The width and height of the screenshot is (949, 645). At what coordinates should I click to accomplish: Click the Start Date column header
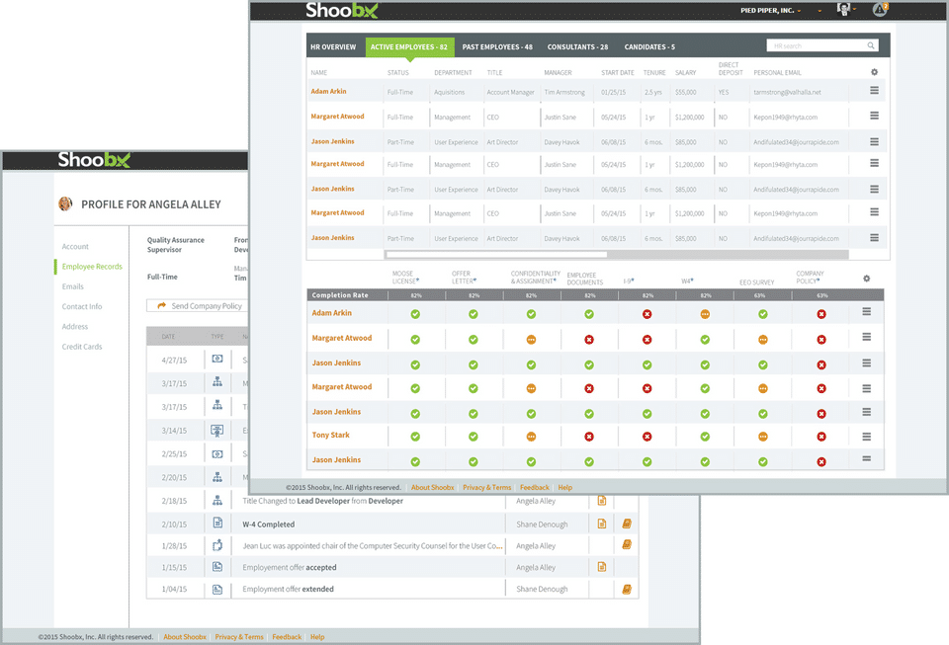617,72
